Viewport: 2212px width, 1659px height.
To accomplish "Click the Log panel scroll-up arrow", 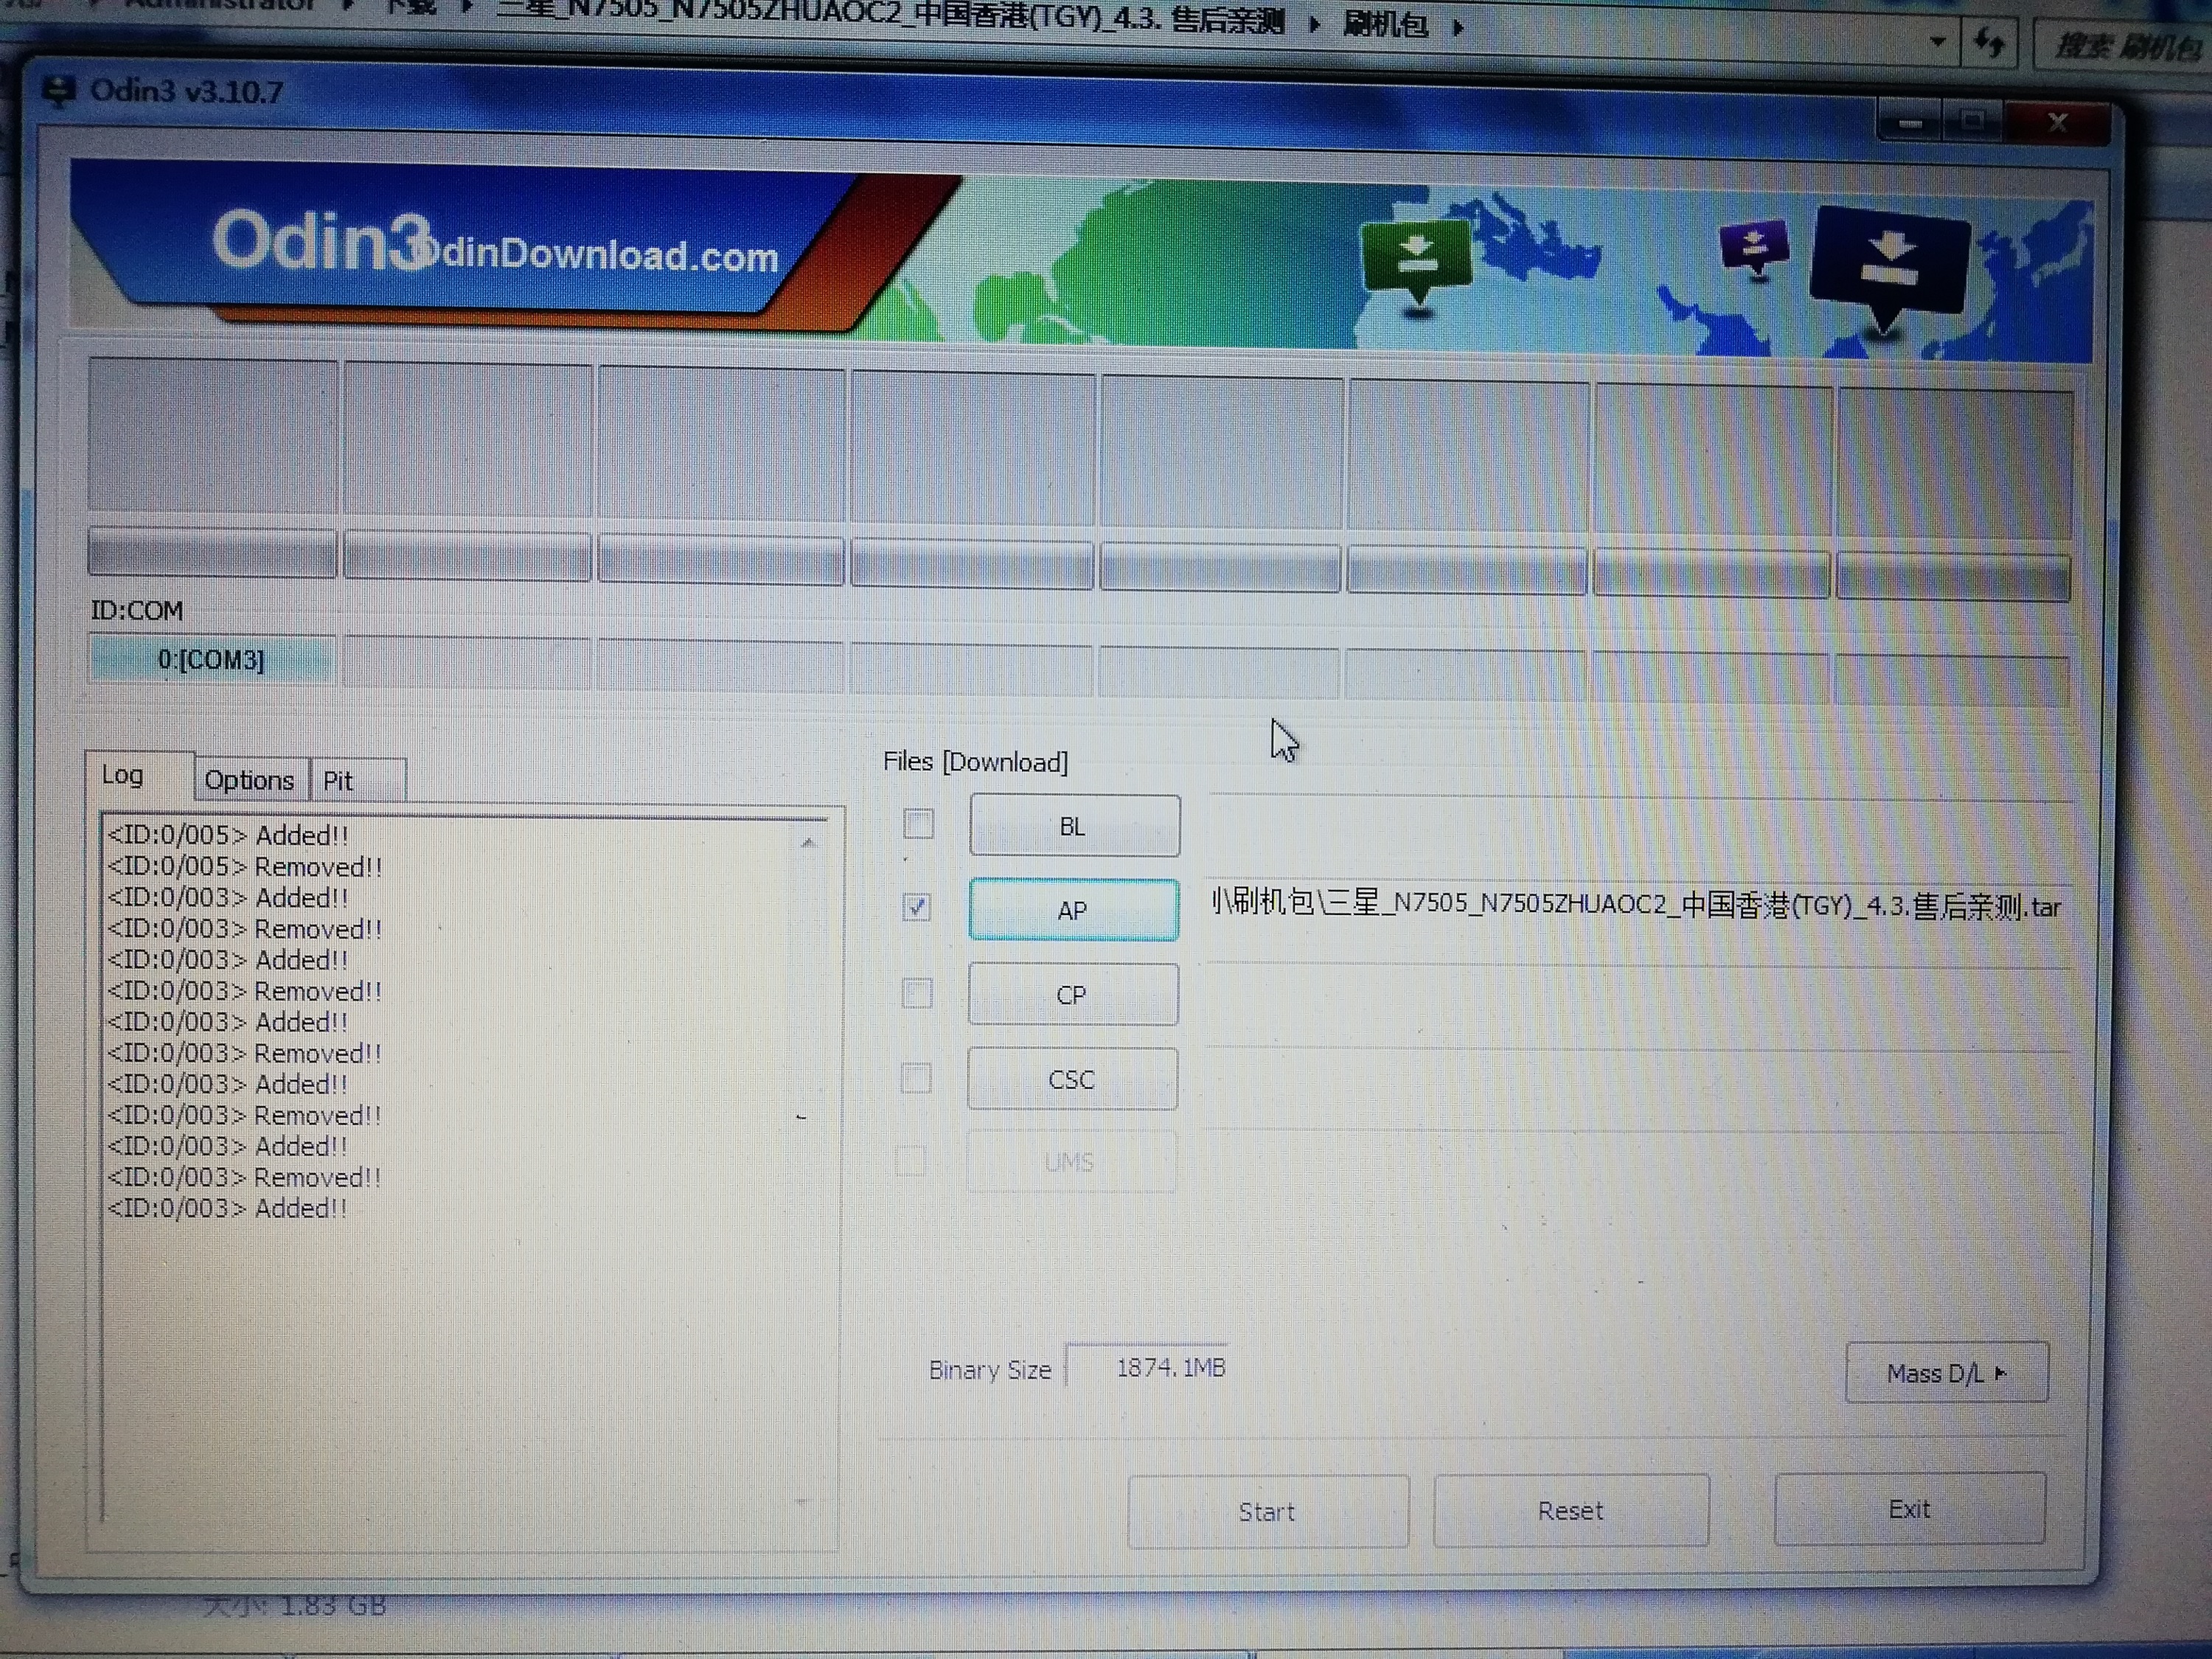I will click(808, 843).
